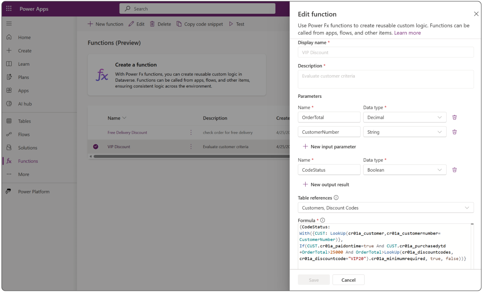Delete the OrderTotal parameter with trash icon

454,117
